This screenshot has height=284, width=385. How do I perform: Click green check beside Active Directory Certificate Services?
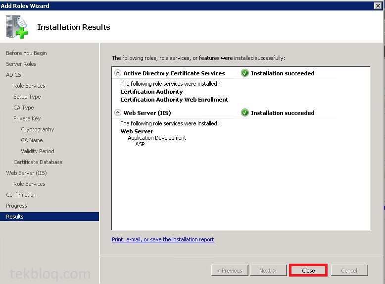(x=245, y=73)
